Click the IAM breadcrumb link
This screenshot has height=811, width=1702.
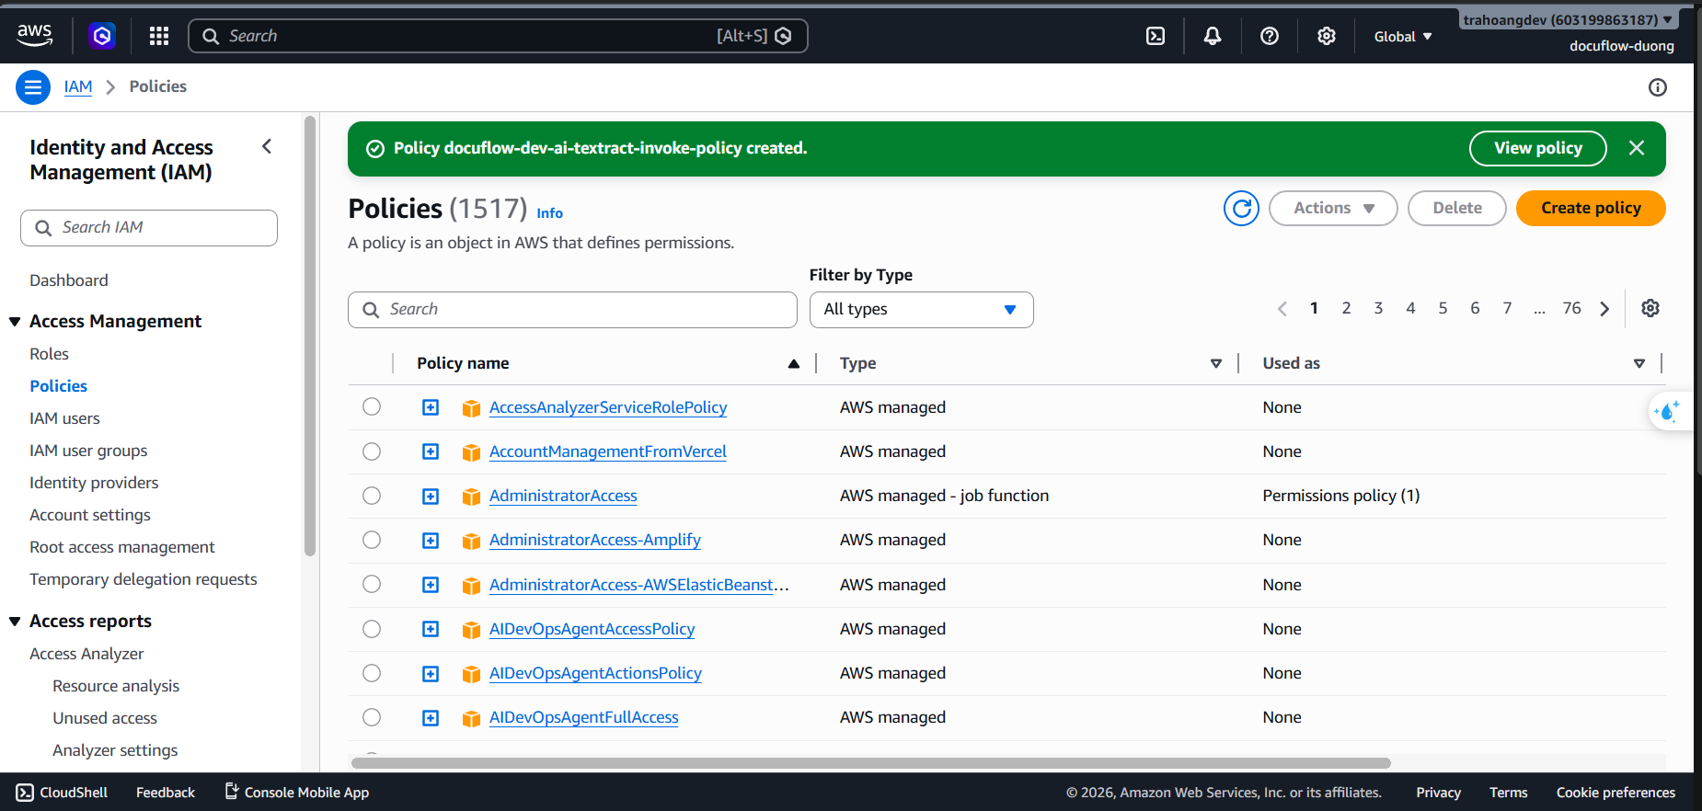click(78, 86)
